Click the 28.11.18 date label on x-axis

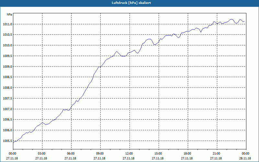pyautogui.click(x=245, y=158)
